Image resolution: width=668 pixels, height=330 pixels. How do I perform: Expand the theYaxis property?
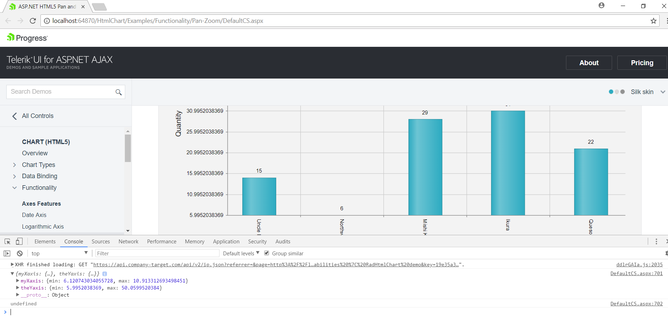pos(18,288)
